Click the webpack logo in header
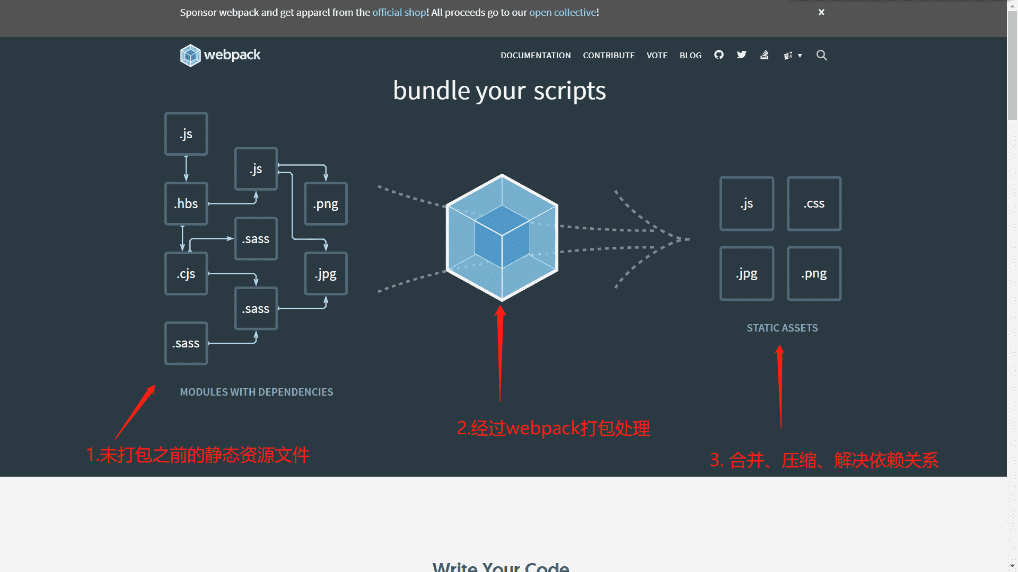Viewport: 1018px width, 572px height. tap(220, 55)
